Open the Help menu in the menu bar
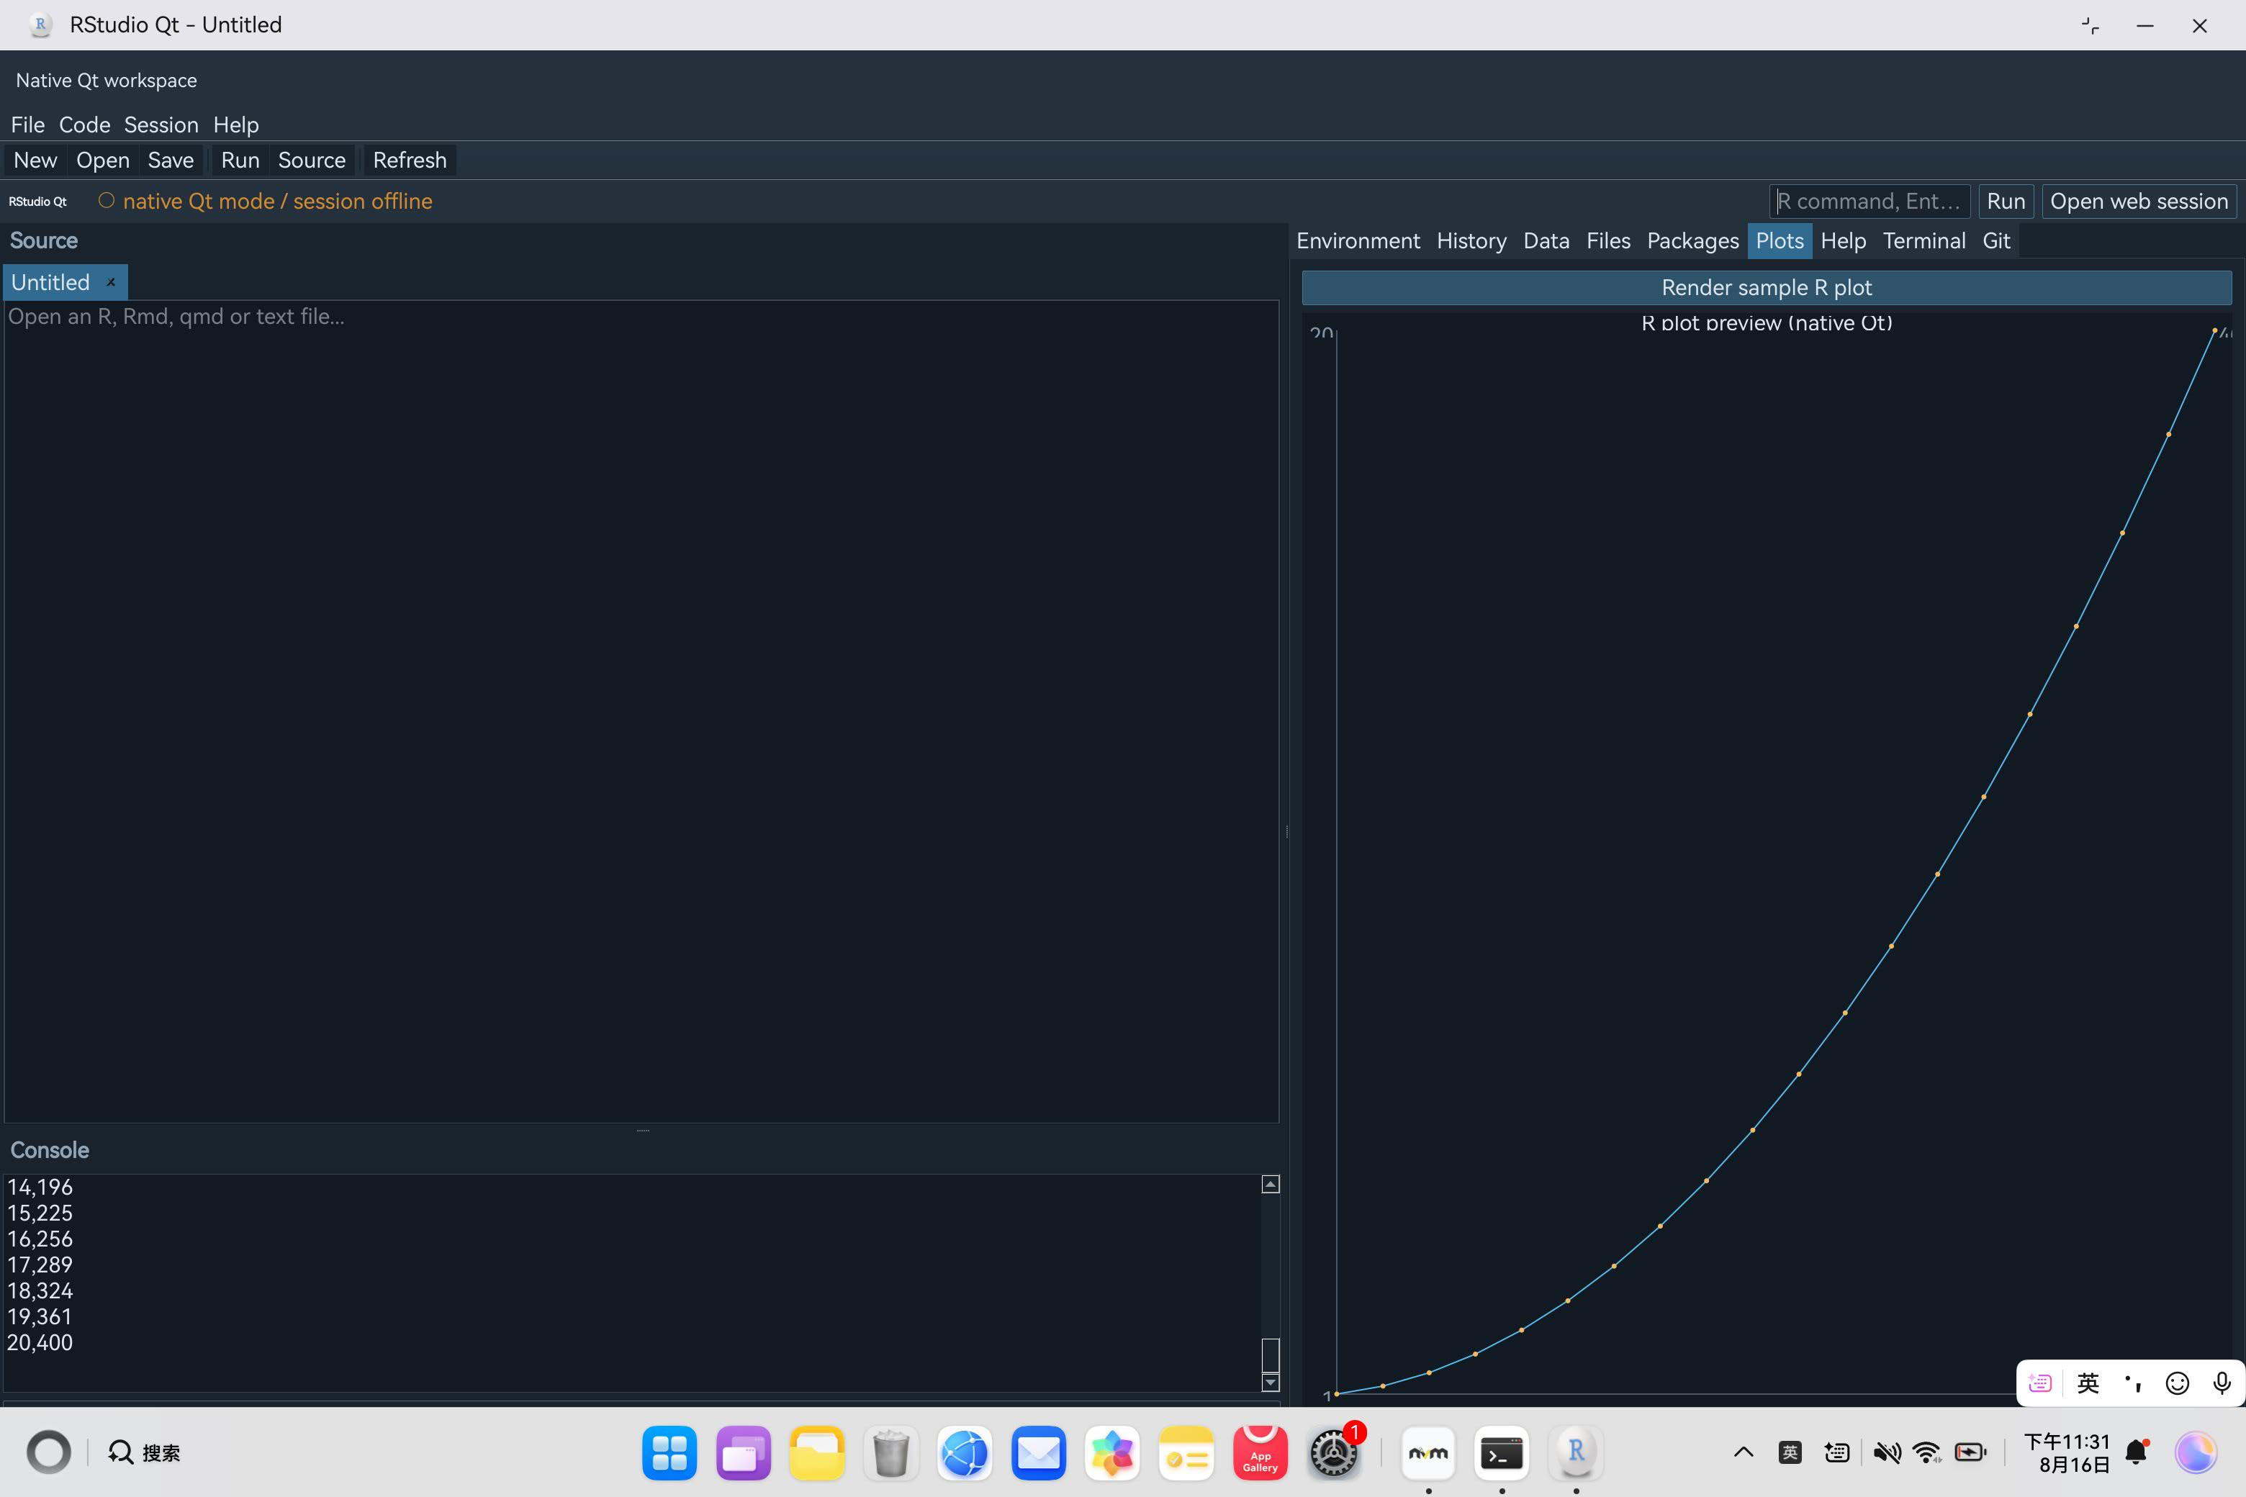The width and height of the screenshot is (2246, 1497). (236, 125)
